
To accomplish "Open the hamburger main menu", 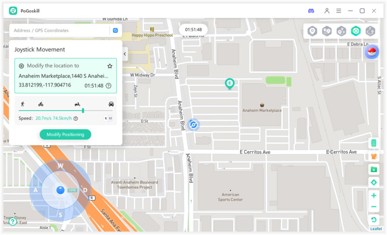I will tap(339, 11).
